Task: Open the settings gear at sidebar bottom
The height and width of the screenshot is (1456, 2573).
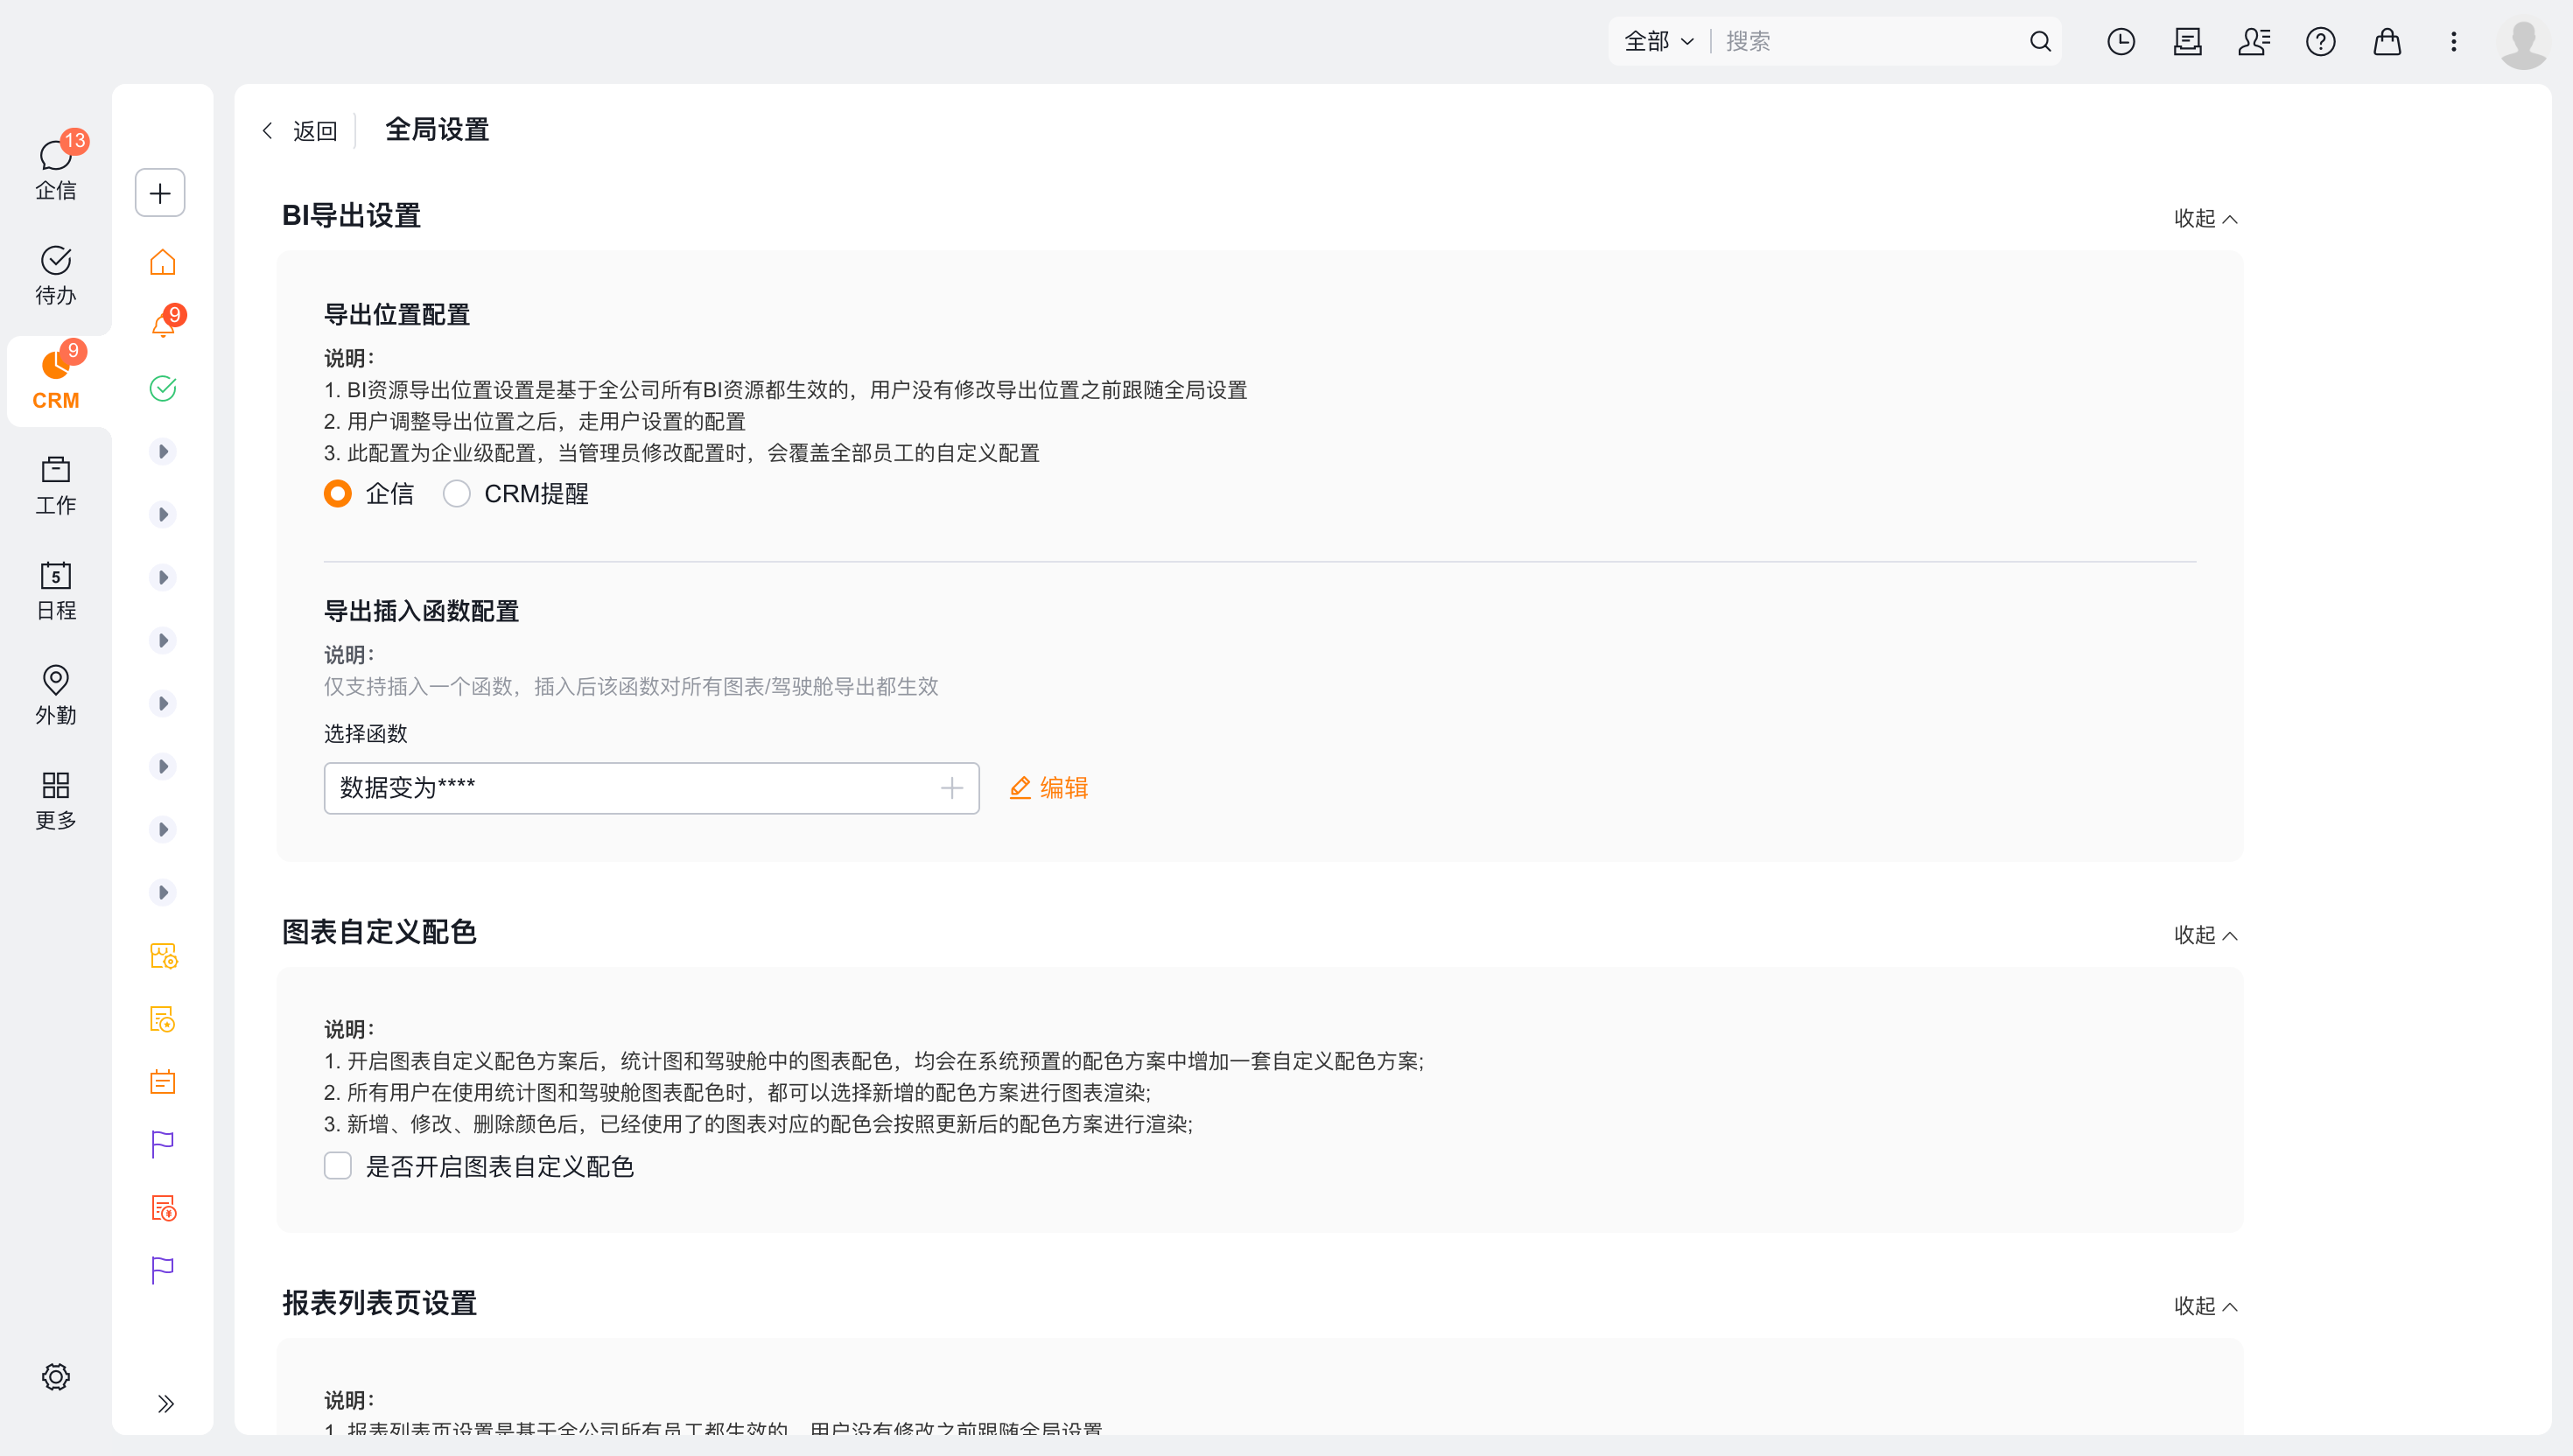Action: pos(56,1376)
